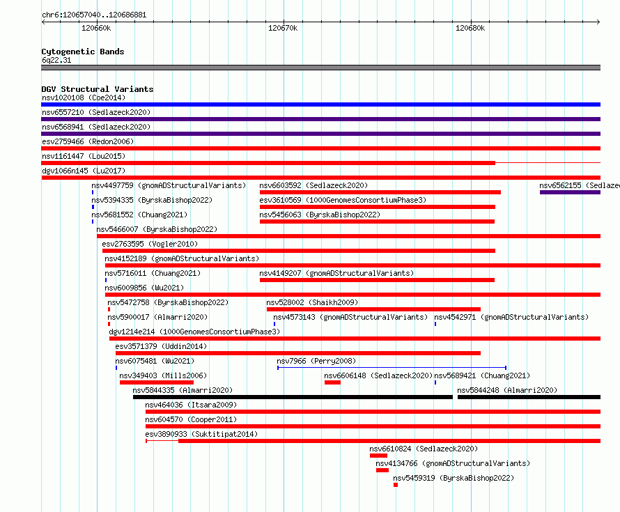Click nsv6075481 (Wu2021) label

tap(155, 361)
